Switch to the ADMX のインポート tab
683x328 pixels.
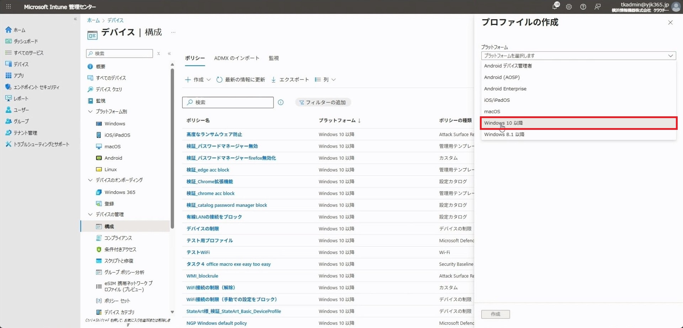click(x=237, y=58)
